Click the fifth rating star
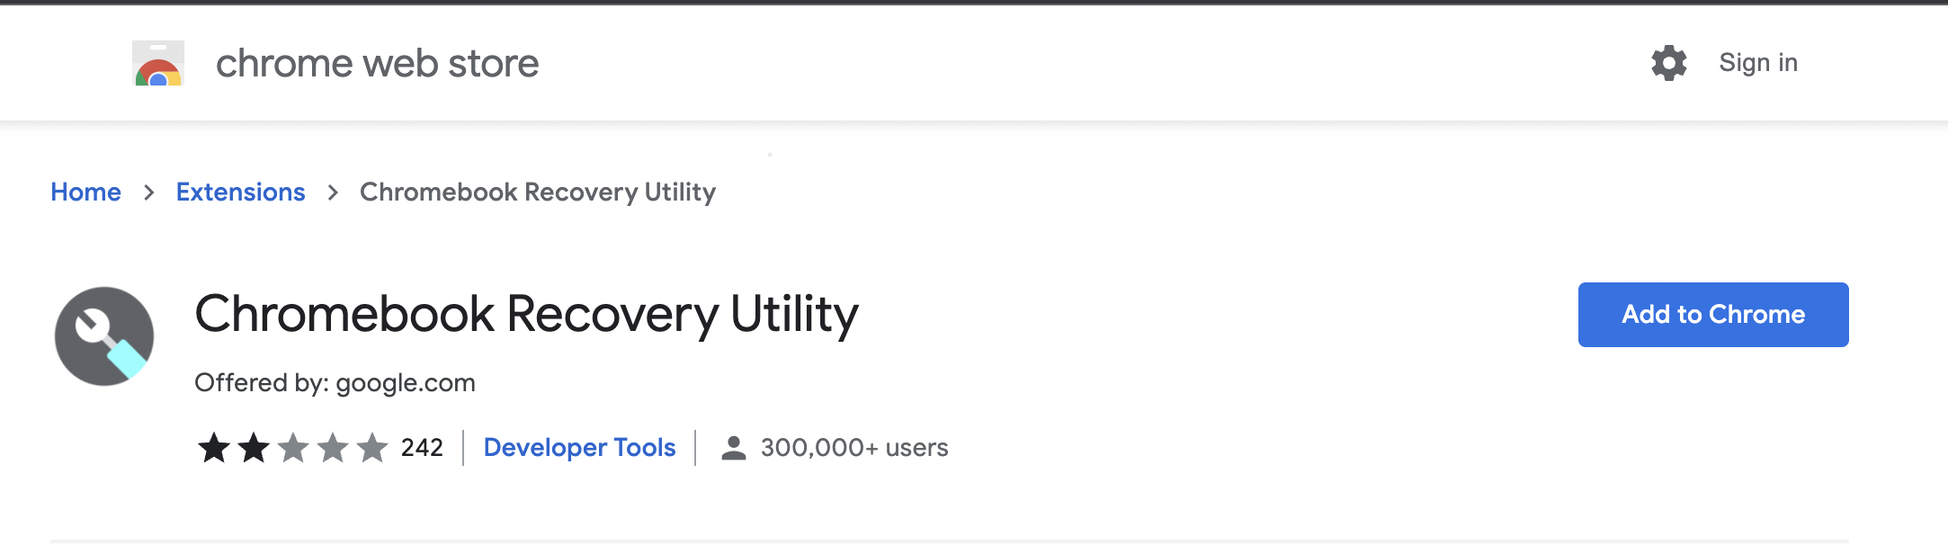Screen dimensions: 1948x554 pos(372,447)
